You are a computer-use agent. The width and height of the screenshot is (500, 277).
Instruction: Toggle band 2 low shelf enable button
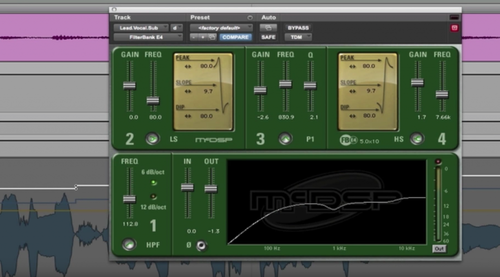click(x=152, y=138)
